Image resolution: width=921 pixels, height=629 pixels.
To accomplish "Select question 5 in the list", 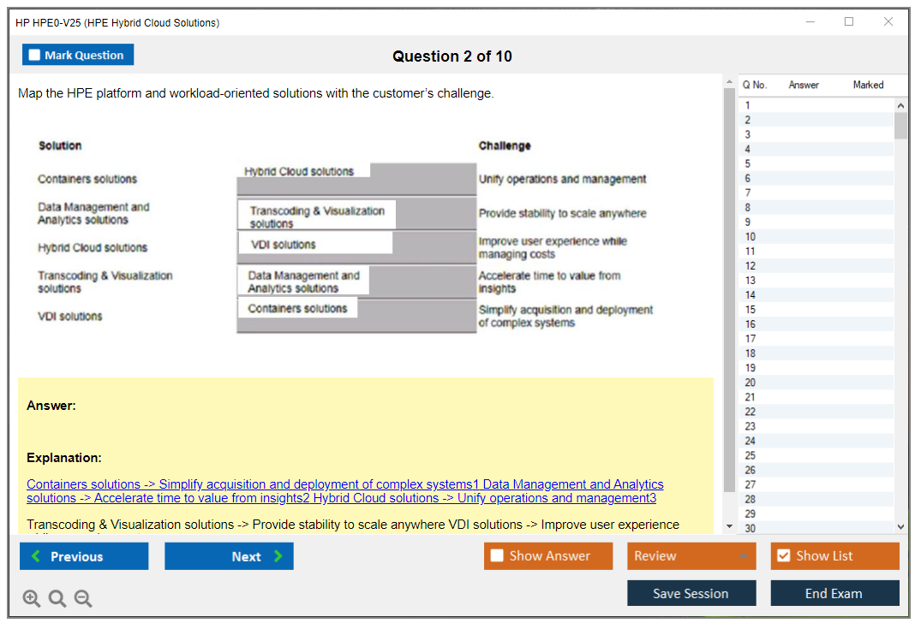I will [748, 163].
